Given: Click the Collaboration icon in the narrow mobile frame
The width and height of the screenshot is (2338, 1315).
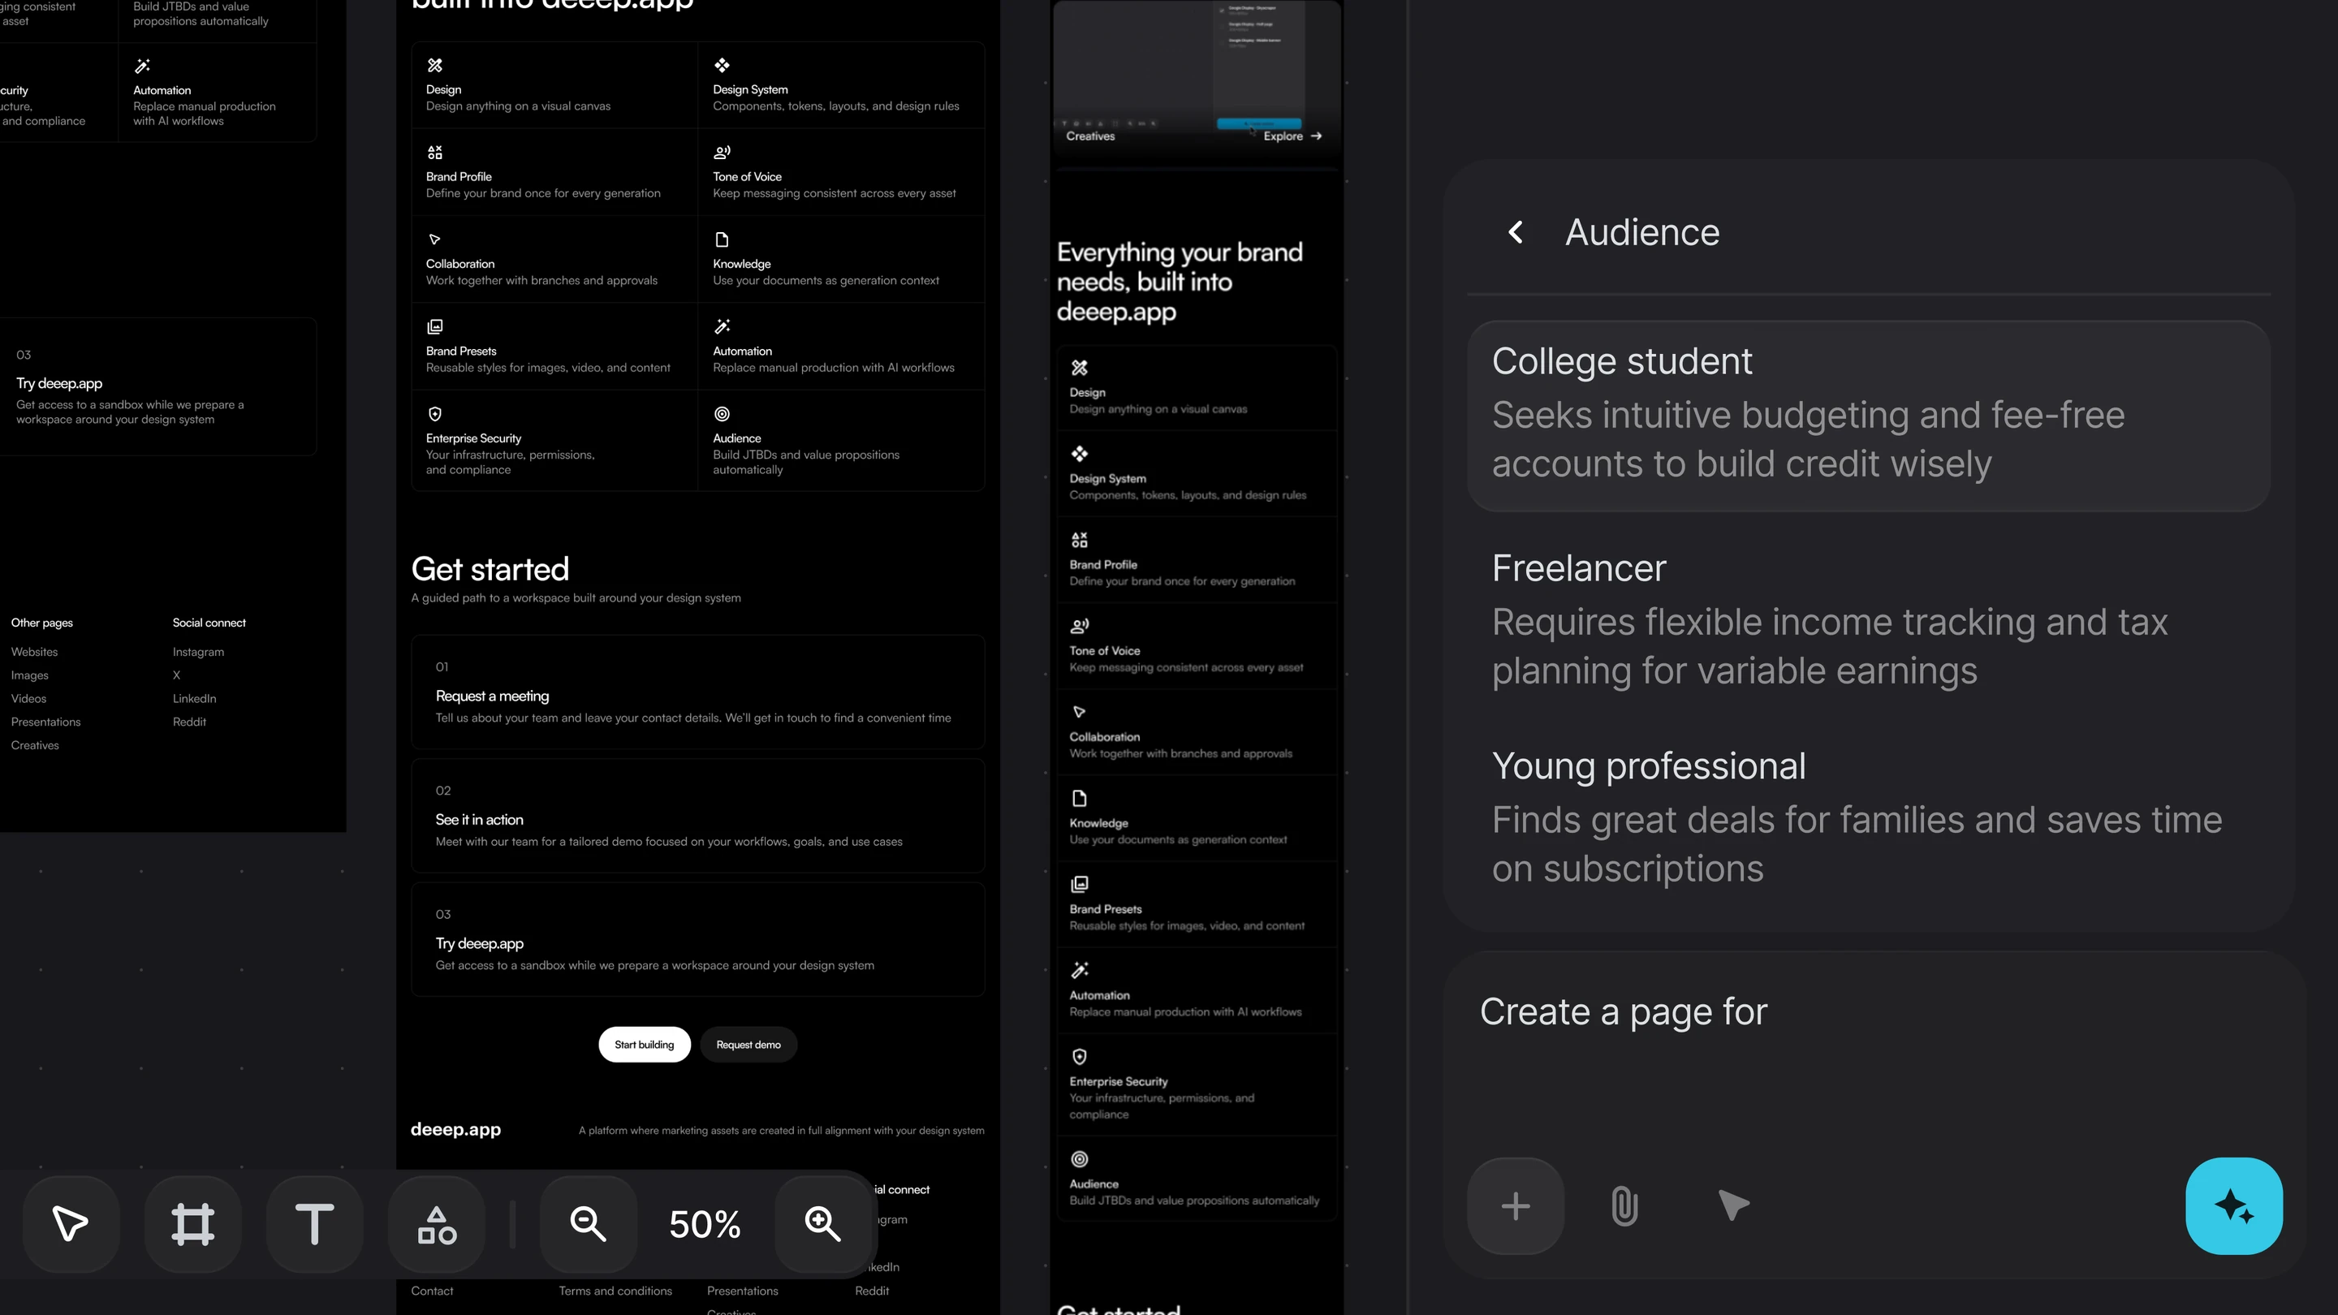Looking at the screenshot, I should coord(1079,713).
